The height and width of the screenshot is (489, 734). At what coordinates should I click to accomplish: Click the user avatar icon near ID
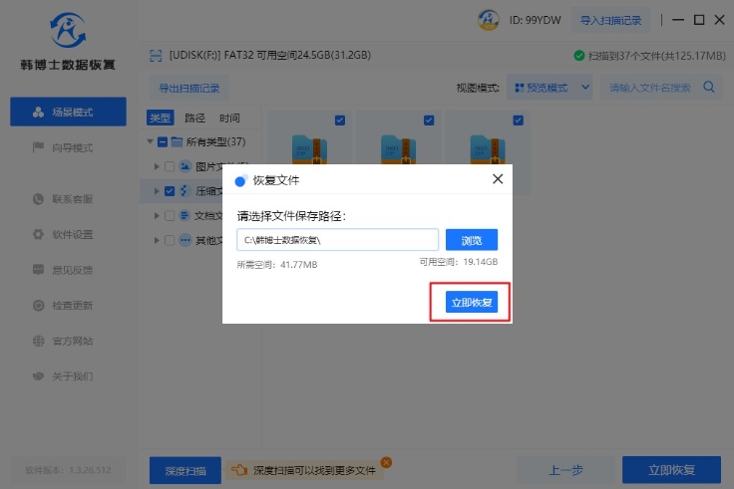pyautogui.click(x=489, y=19)
